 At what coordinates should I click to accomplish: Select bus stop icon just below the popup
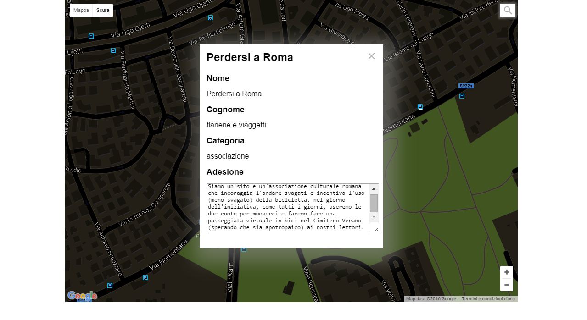click(x=244, y=250)
